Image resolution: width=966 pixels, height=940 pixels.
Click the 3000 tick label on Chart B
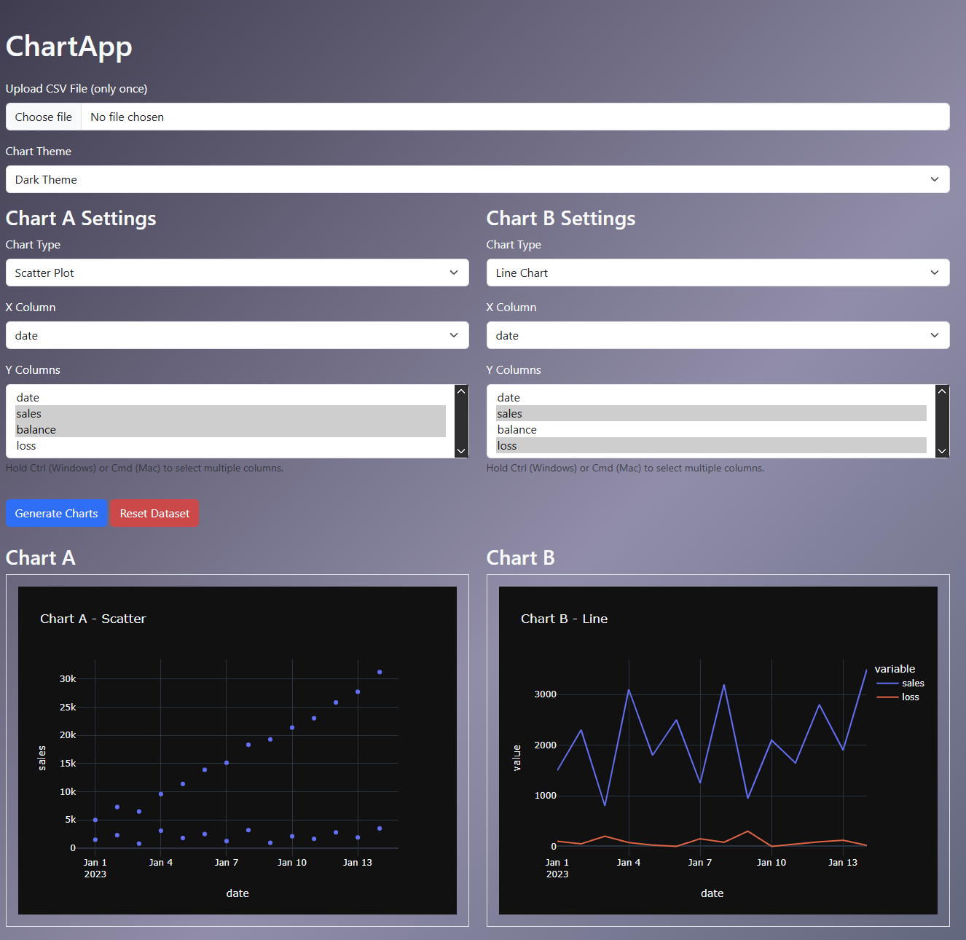(546, 694)
